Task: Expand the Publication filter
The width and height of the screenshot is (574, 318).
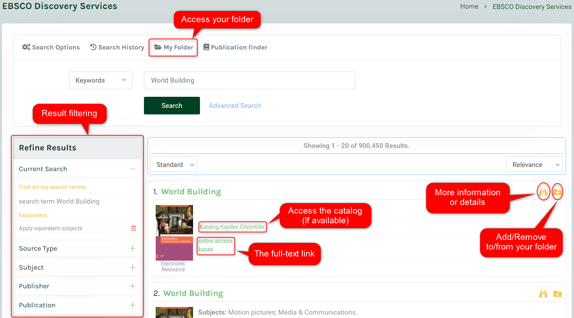Action: (133, 305)
